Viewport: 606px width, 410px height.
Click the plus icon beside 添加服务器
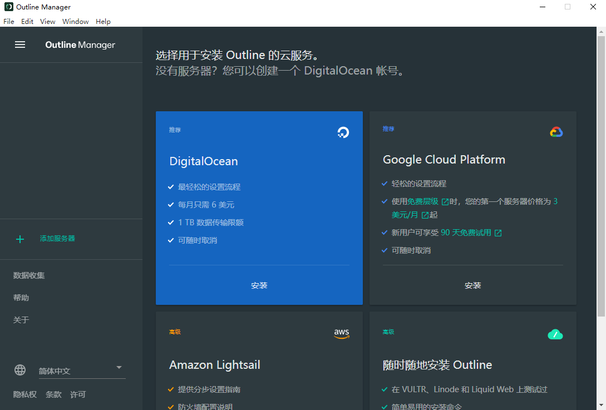(20, 239)
